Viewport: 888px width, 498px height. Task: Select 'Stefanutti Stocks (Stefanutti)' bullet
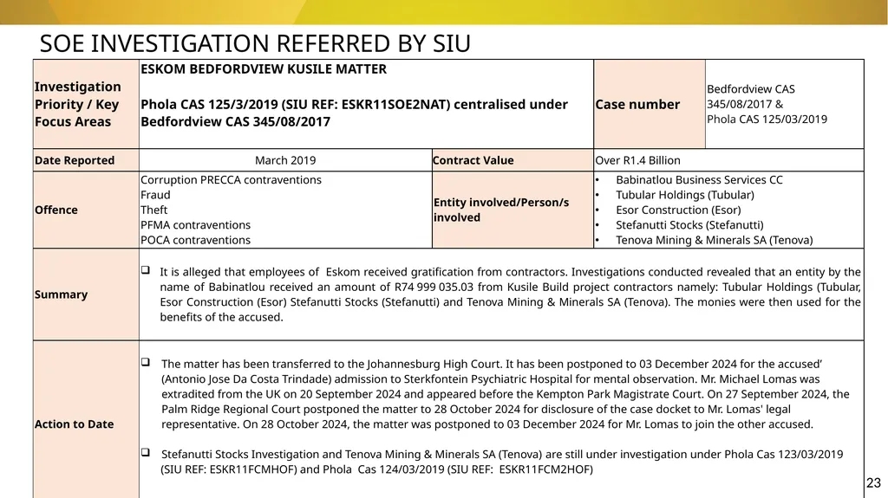(x=689, y=224)
